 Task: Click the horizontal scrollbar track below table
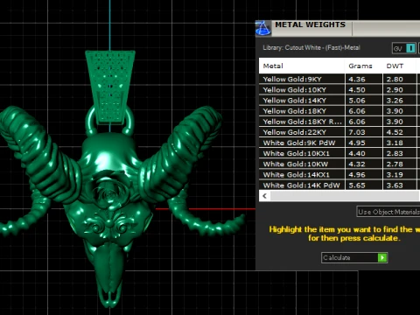(x=345, y=196)
